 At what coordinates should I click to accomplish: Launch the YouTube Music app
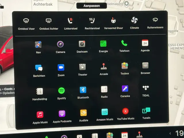click(125, 111)
